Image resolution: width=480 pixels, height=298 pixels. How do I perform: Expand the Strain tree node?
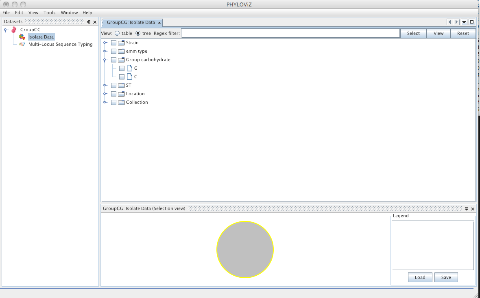click(x=105, y=43)
